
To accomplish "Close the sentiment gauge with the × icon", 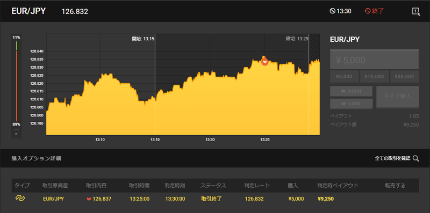I will click(16, 134).
